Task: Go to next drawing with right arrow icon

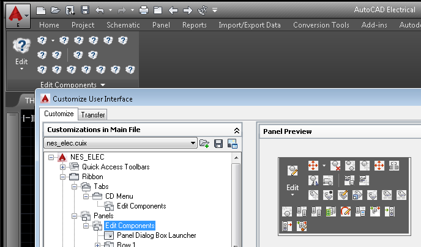Action: 187,10
